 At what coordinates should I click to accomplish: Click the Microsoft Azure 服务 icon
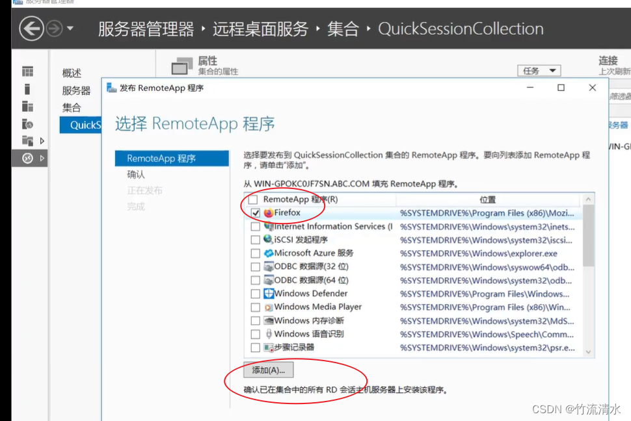[269, 253]
